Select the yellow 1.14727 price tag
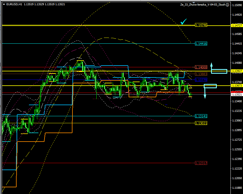 coord(237,25)
